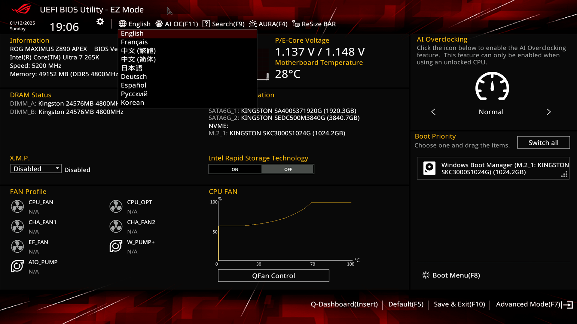Click the right chevron next to Normal
The height and width of the screenshot is (324, 577).
tap(548, 112)
